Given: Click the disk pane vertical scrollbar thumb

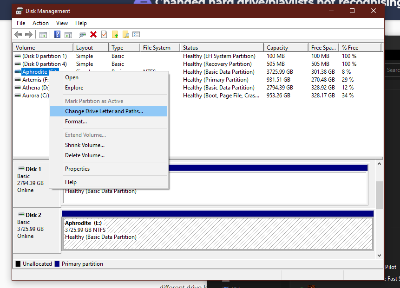Looking at the screenshot, I should [380, 195].
